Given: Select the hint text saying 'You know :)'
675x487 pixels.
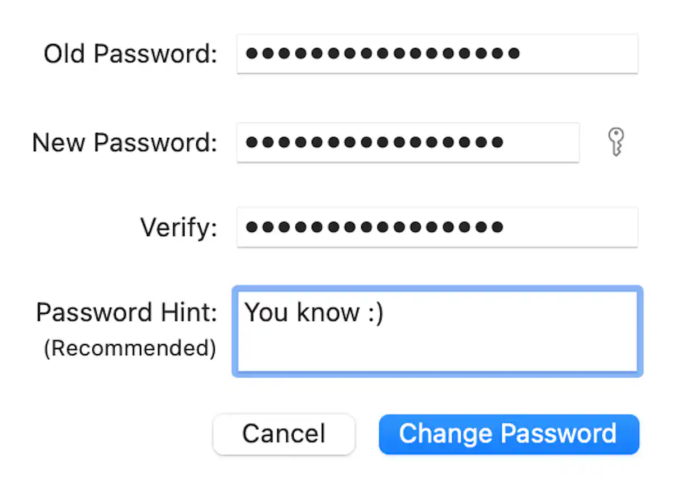Looking at the screenshot, I should [x=313, y=313].
